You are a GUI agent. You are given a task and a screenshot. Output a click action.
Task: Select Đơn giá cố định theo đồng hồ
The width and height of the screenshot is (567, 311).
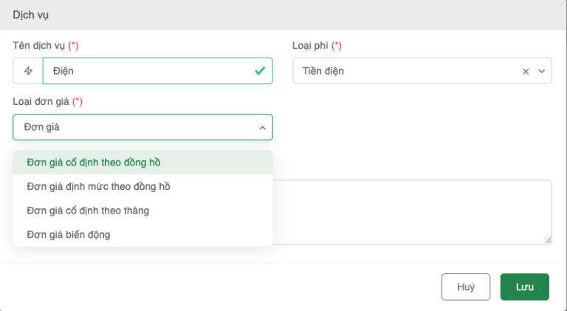tap(93, 162)
